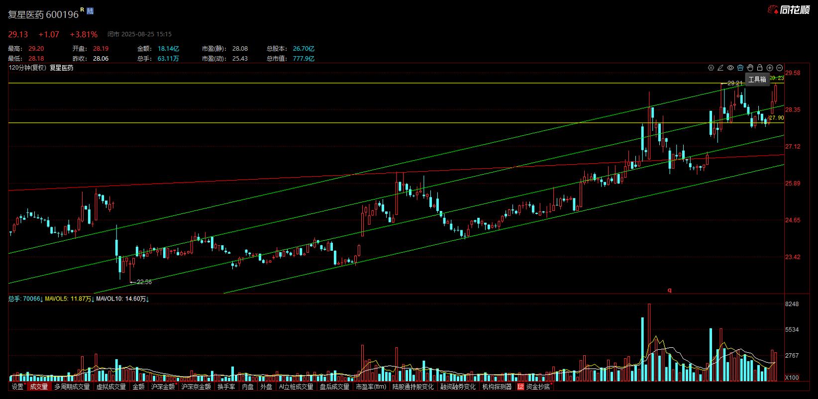Select the 换手率 tab
Viewport: 818px width, 399px height.
226,387
